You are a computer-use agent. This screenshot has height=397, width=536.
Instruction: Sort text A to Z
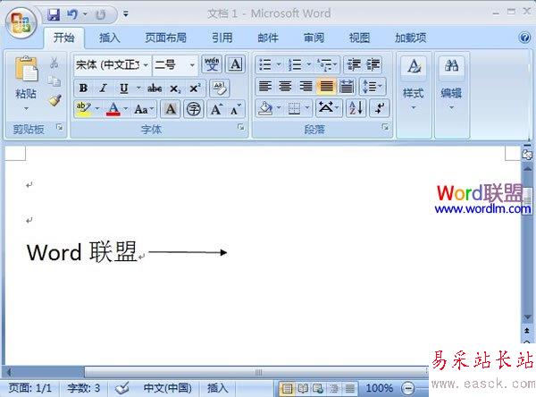[x=356, y=108]
